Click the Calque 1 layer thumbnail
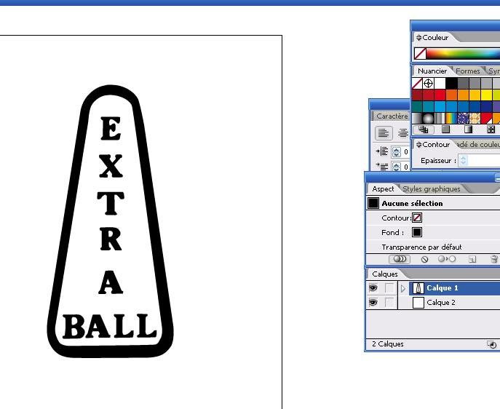 tap(418, 288)
